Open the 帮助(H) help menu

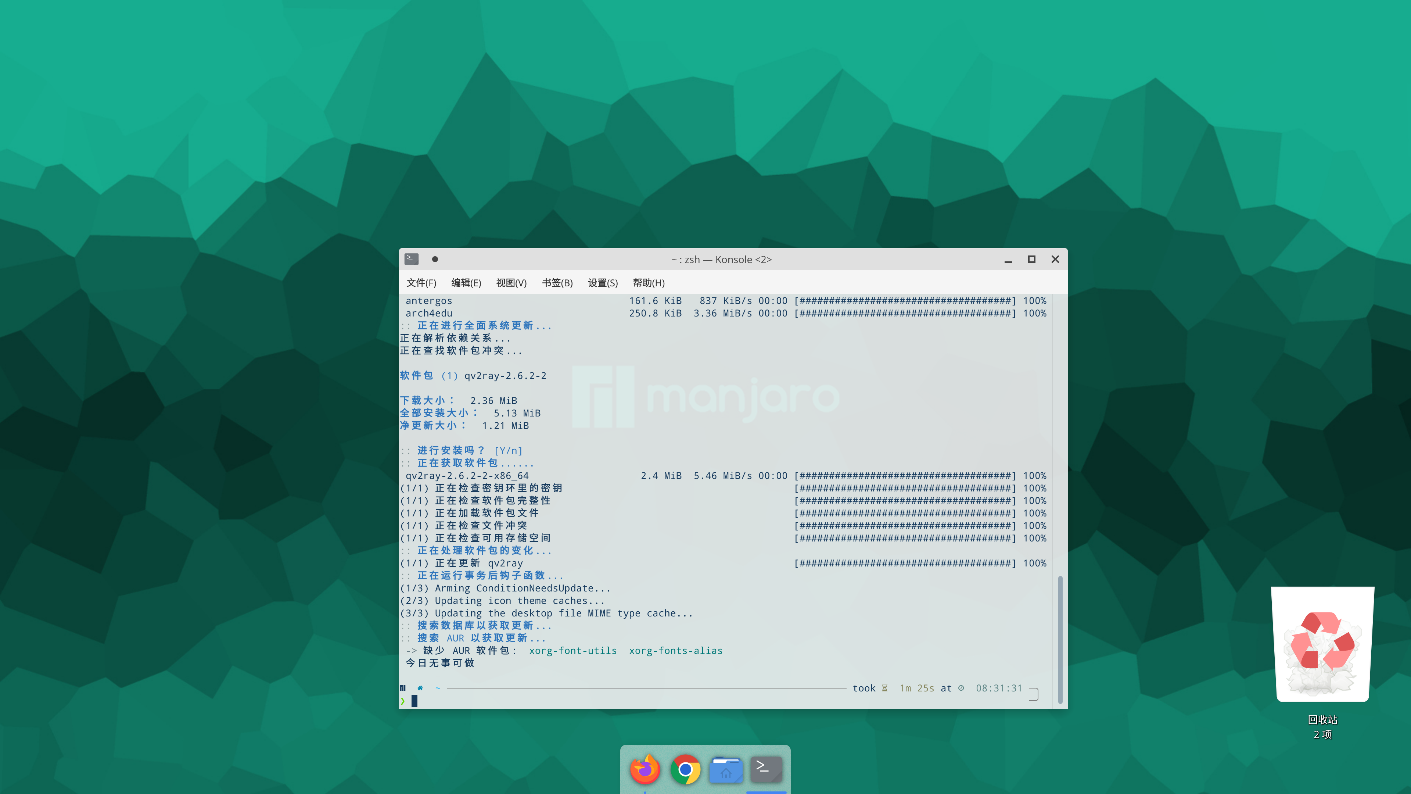point(649,283)
